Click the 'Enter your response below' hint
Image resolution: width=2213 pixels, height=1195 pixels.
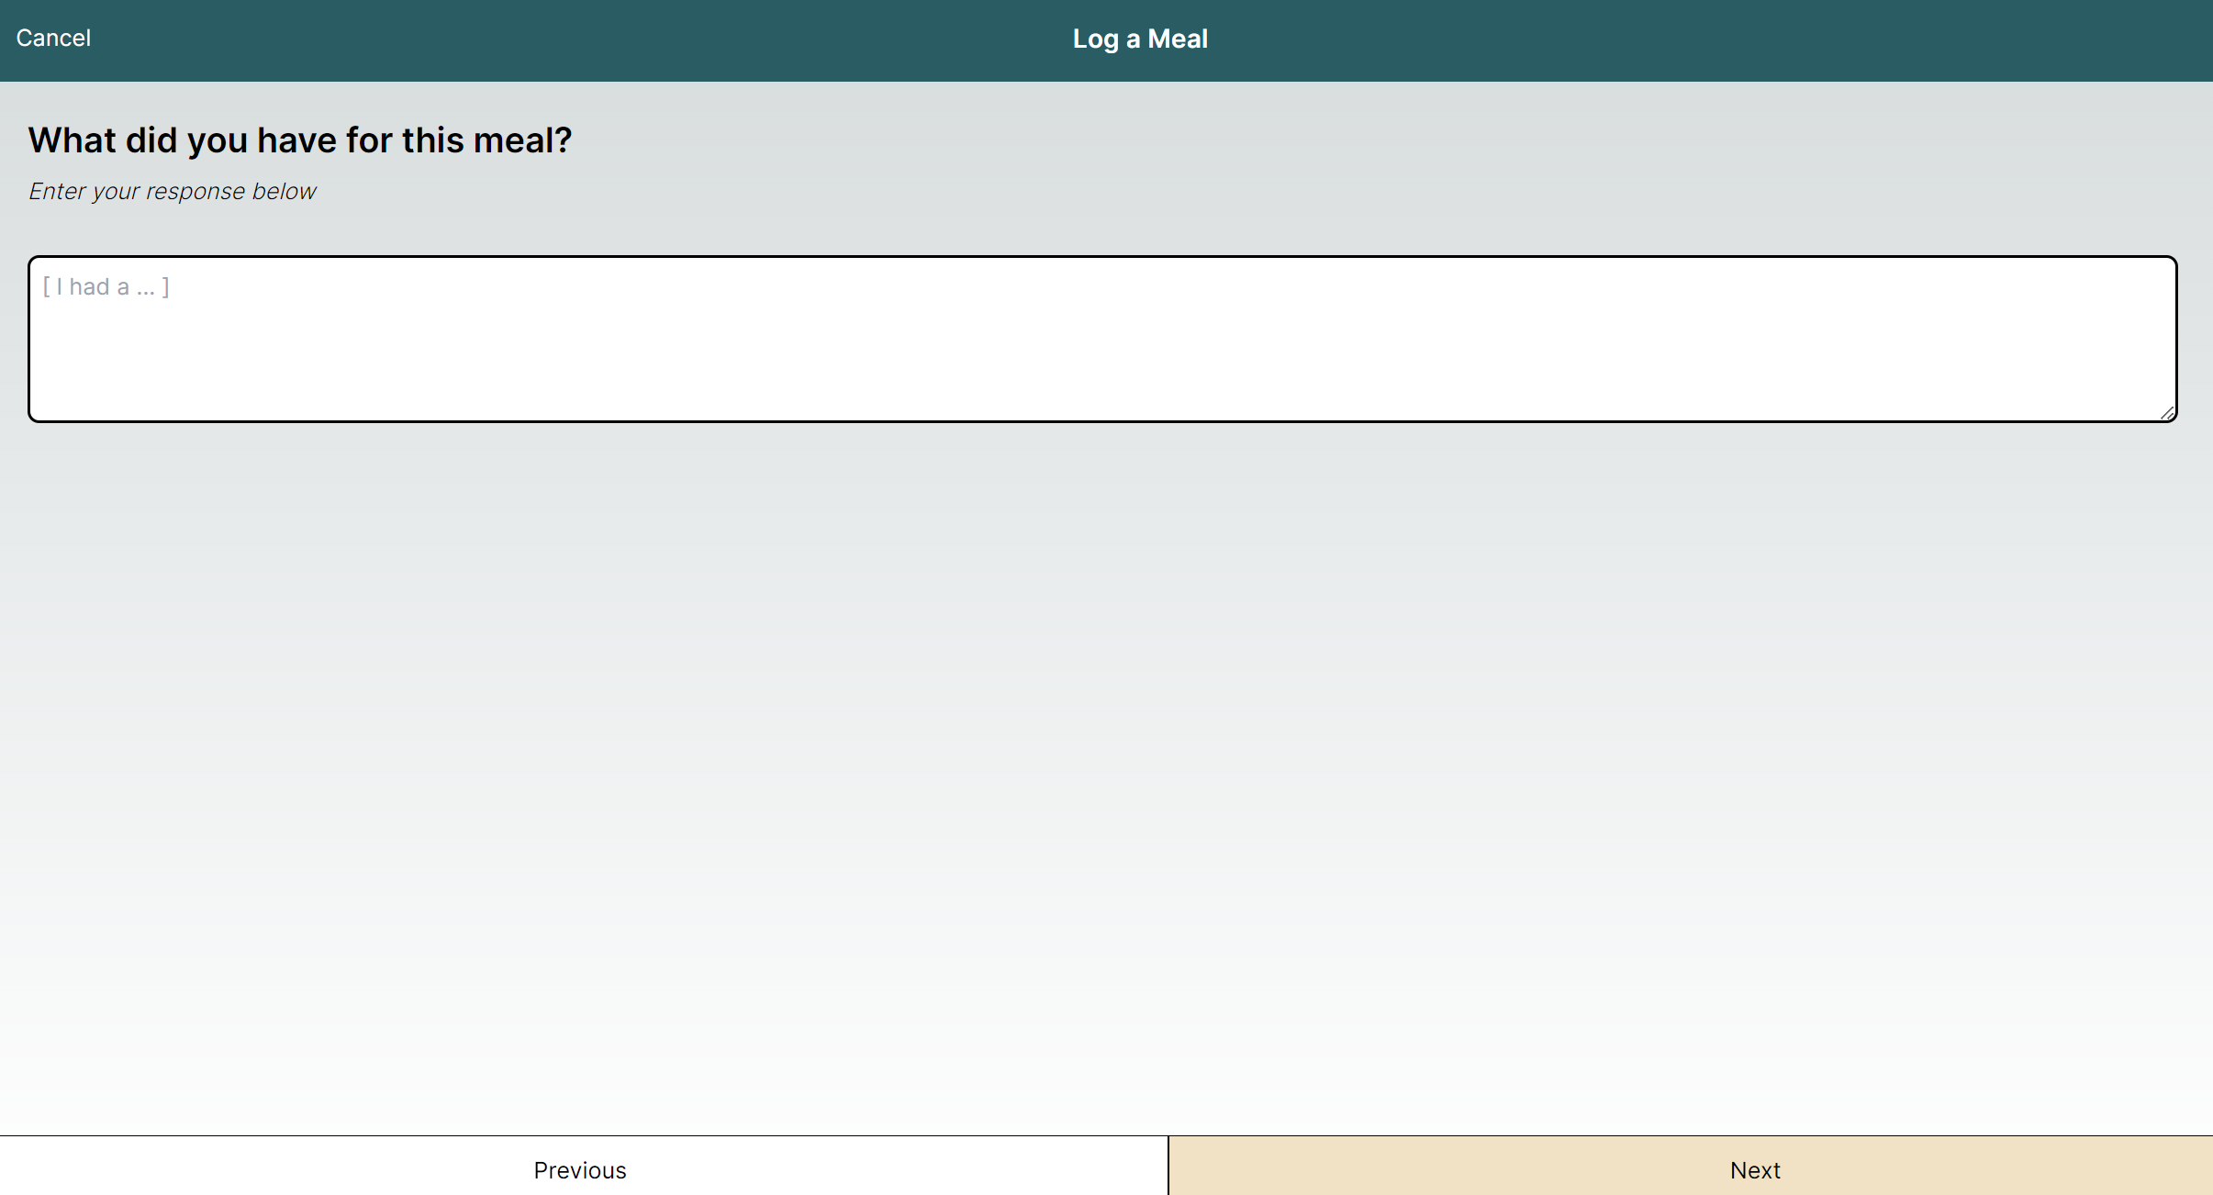point(172,191)
